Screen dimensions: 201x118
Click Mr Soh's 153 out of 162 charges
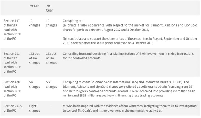34,58
